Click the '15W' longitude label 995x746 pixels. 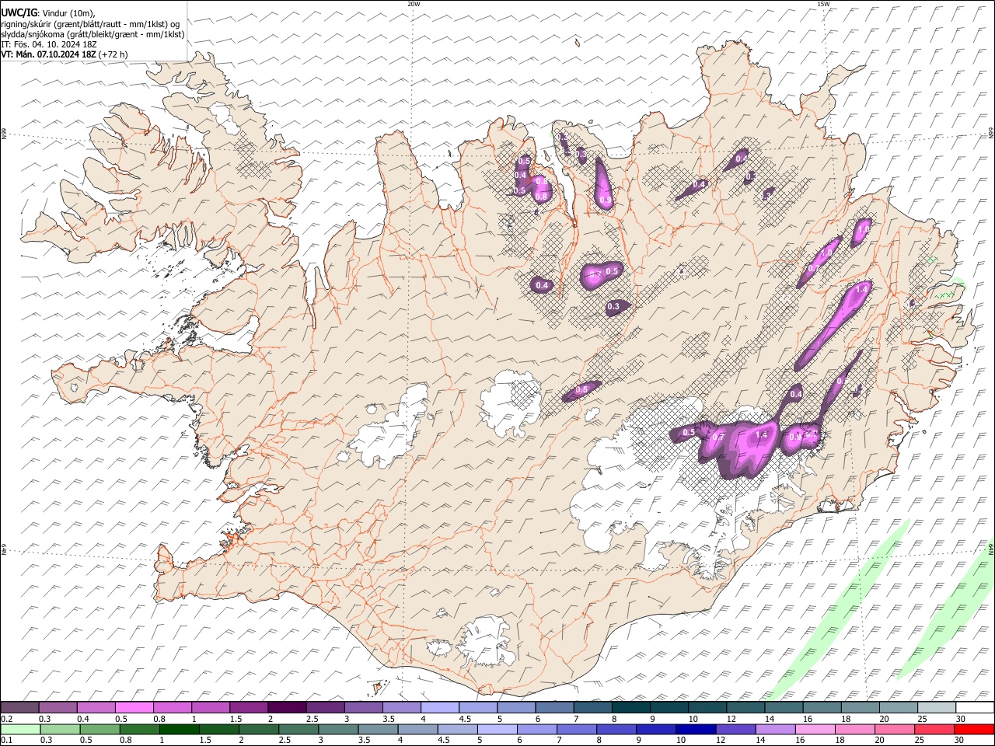click(823, 4)
